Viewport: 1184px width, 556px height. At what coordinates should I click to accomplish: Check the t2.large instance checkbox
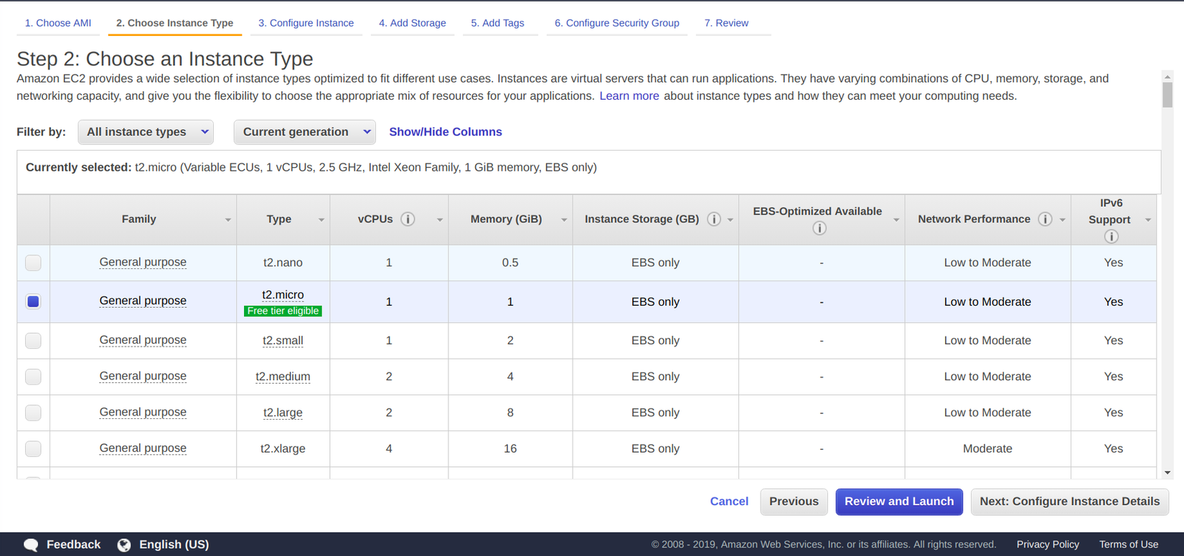click(x=33, y=413)
